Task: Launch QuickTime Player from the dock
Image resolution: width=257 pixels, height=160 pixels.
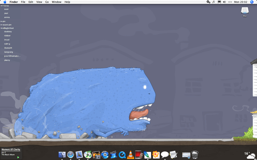Action: coord(122,155)
